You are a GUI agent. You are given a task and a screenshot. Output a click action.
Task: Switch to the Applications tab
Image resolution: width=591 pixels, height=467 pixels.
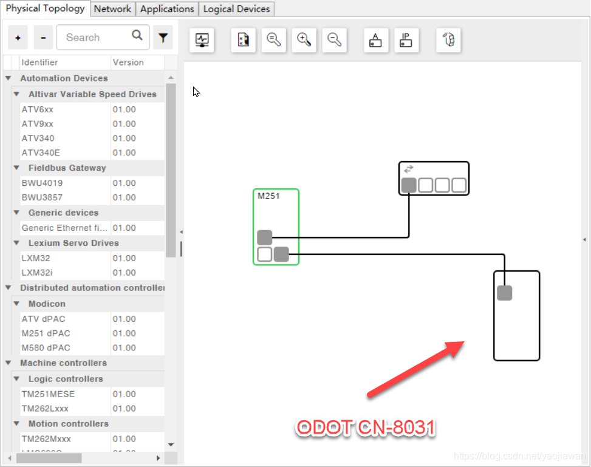click(x=167, y=9)
